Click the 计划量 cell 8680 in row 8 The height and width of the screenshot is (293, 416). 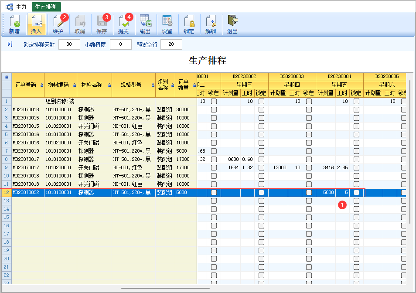point(231,159)
